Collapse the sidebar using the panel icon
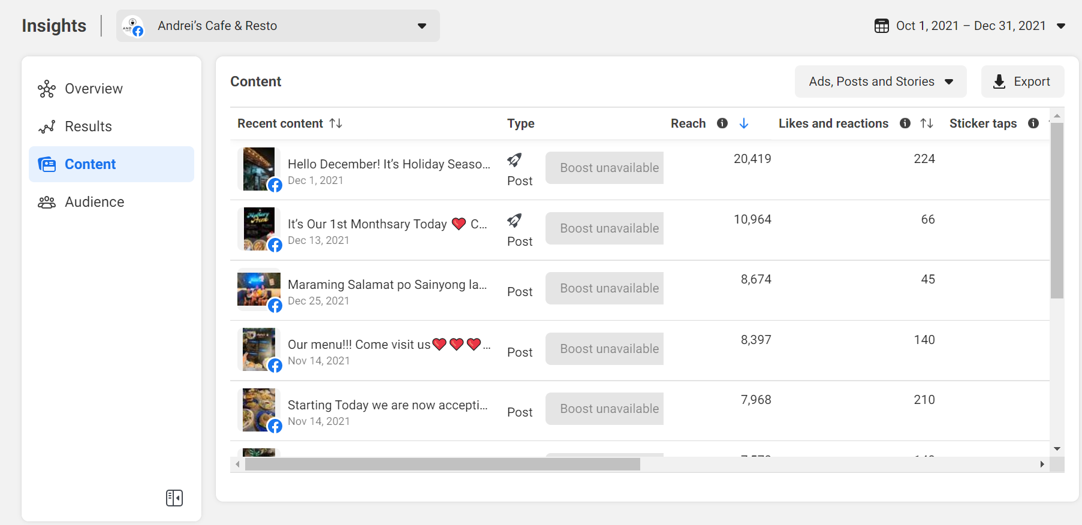The height and width of the screenshot is (525, 1082). 174,498
